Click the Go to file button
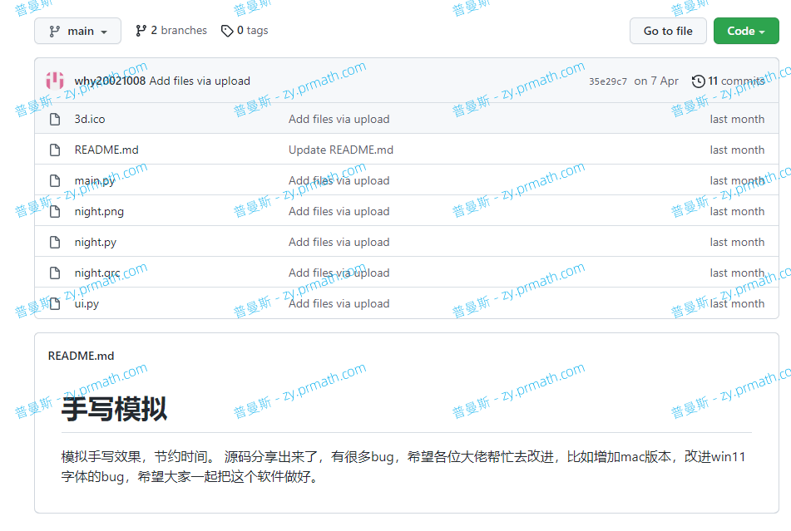The height and width of the screenshot is (531, 791). (668, 30)
